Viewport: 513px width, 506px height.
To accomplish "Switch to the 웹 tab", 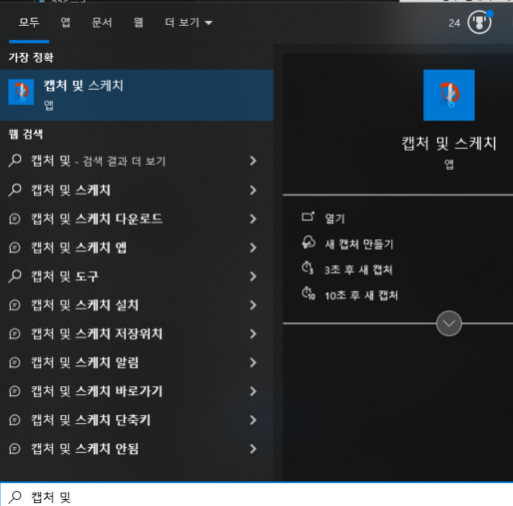I will click(x=138, y=22).
